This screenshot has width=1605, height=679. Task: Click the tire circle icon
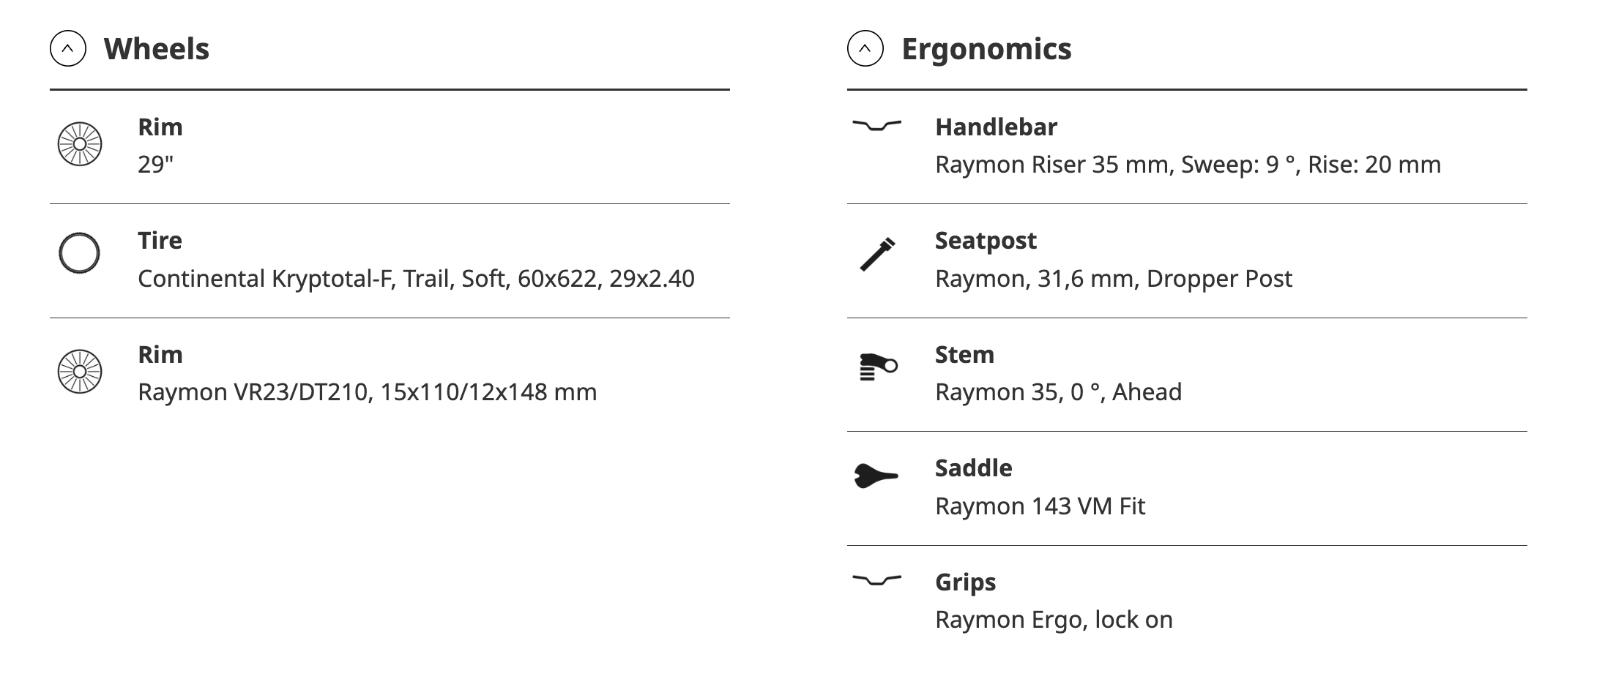click(x=79, y=253)
